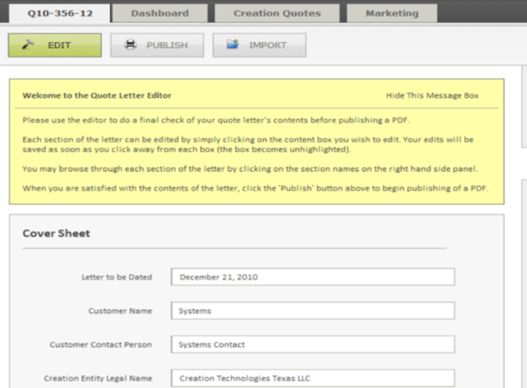Switch to the Q10-356-12 tab
This screenshot has height=388, width=527.
pos(57,13)
